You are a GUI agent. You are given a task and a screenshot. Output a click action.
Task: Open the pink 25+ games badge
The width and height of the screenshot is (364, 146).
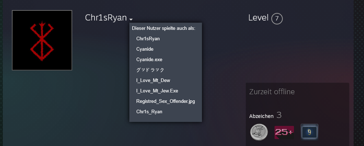[284, 132]
